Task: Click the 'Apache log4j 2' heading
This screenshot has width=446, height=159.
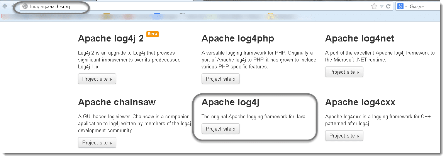Action: [111, 38]
